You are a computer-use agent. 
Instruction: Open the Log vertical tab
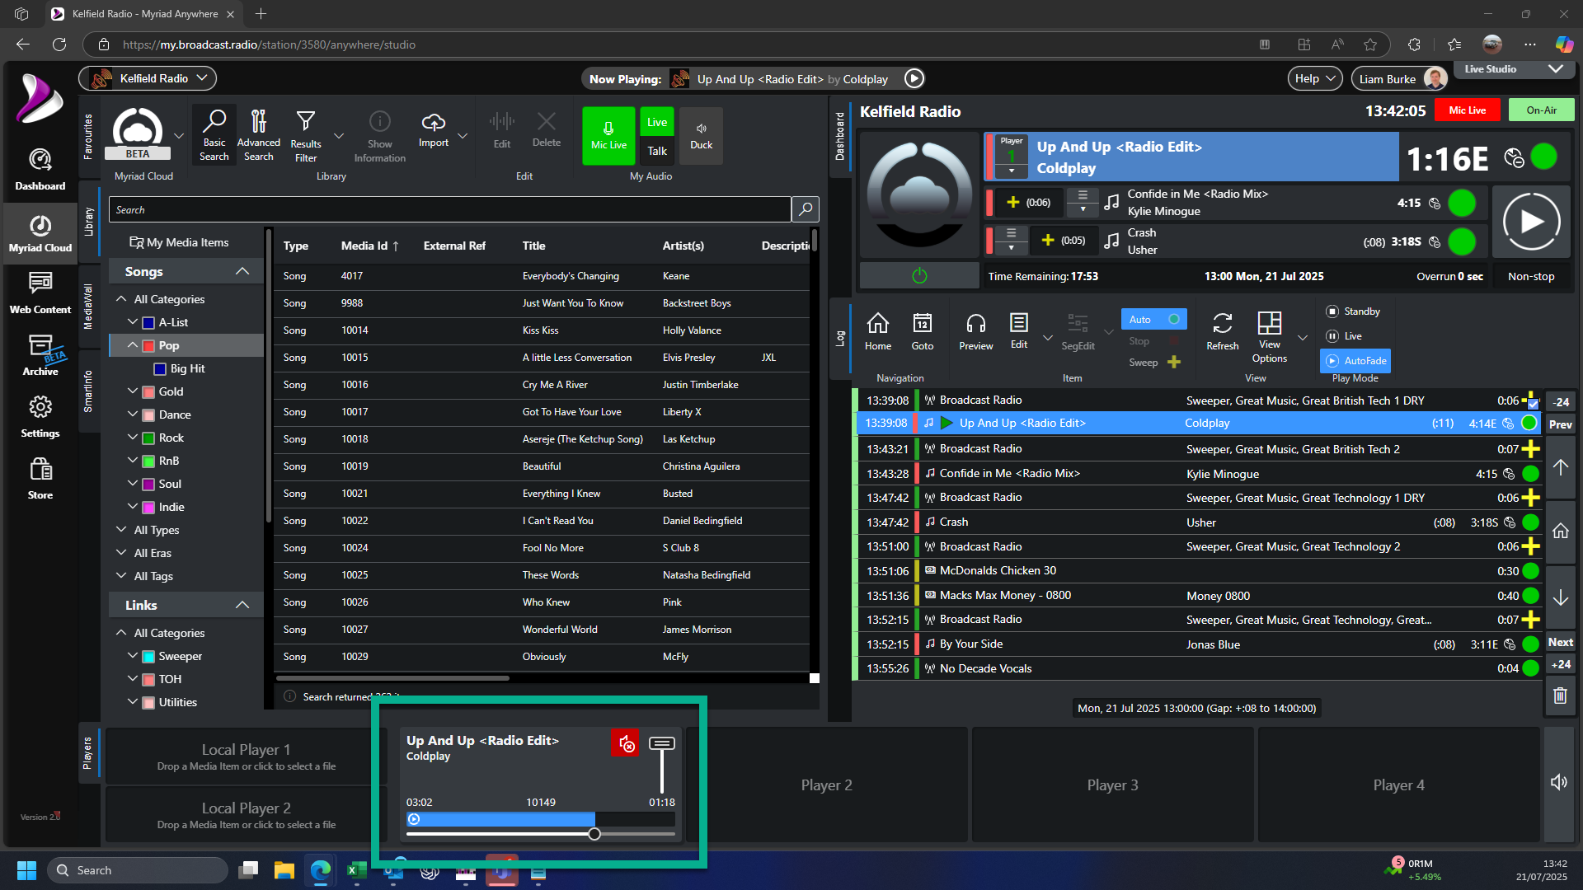[x=840, y=338]
